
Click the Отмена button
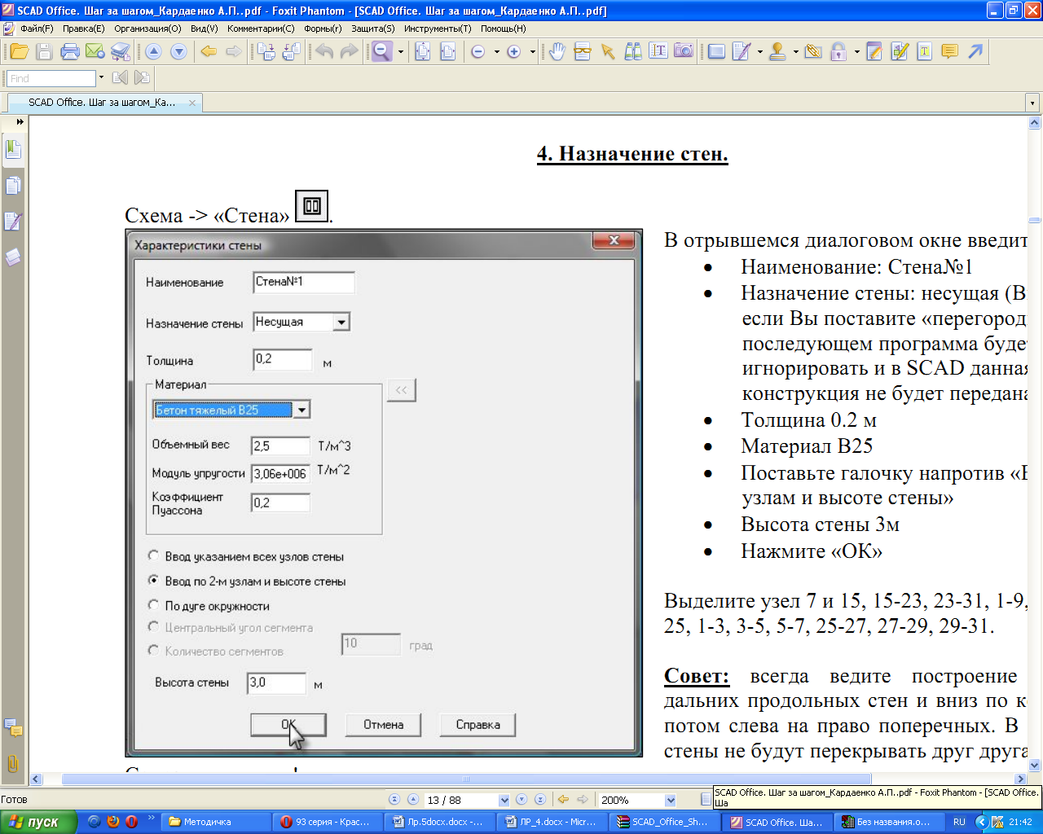click(x=383, y=725)
